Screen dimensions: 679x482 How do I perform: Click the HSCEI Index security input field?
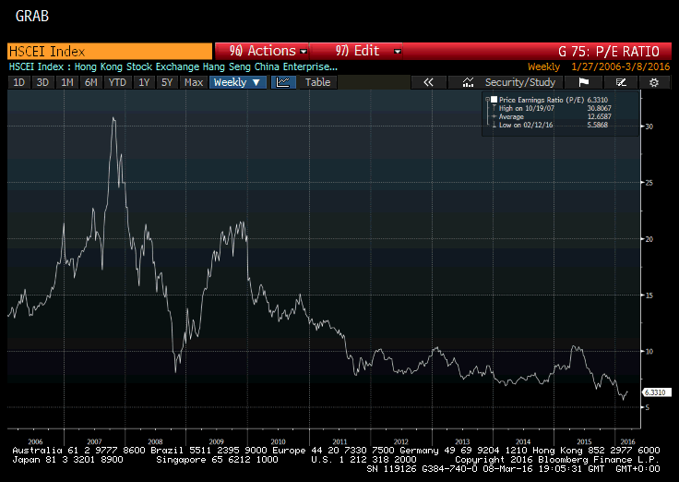(x=110, y=51)
